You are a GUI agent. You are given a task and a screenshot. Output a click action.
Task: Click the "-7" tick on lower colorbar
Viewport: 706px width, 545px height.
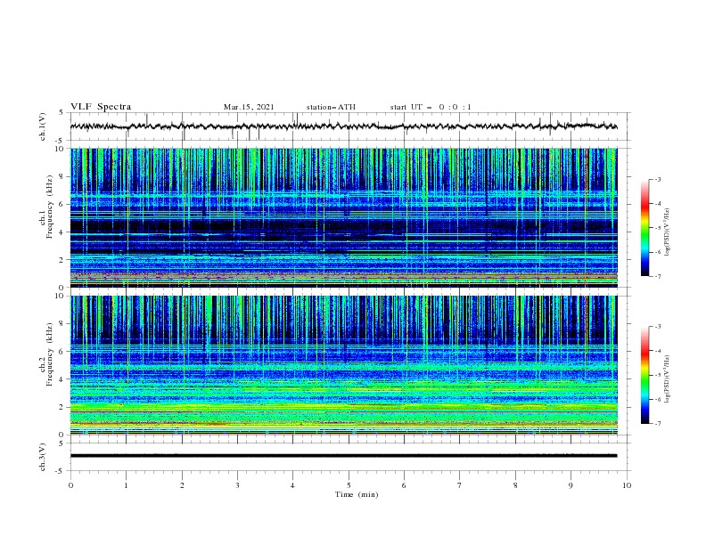pyautogui.click(x=657, y=424)
